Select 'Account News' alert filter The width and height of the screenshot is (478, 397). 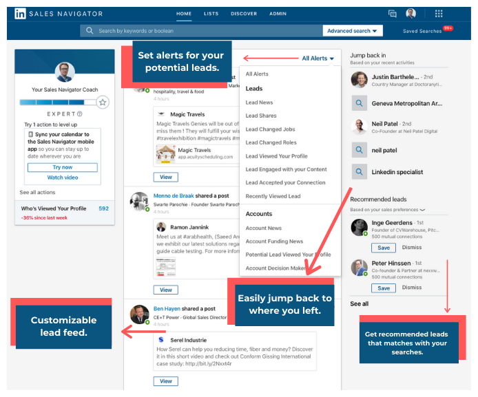point(263,228)
